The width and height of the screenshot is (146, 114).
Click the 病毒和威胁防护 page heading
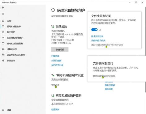pyautogui.click(x=71, y=11)
